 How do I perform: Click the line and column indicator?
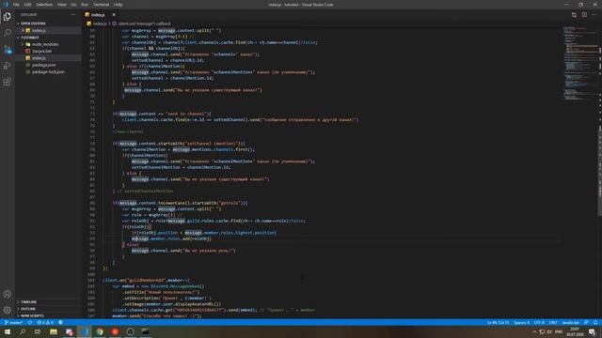[x=498, y=323]
